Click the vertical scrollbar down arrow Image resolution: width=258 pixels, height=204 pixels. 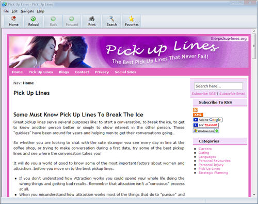click(x=254, y=195)
